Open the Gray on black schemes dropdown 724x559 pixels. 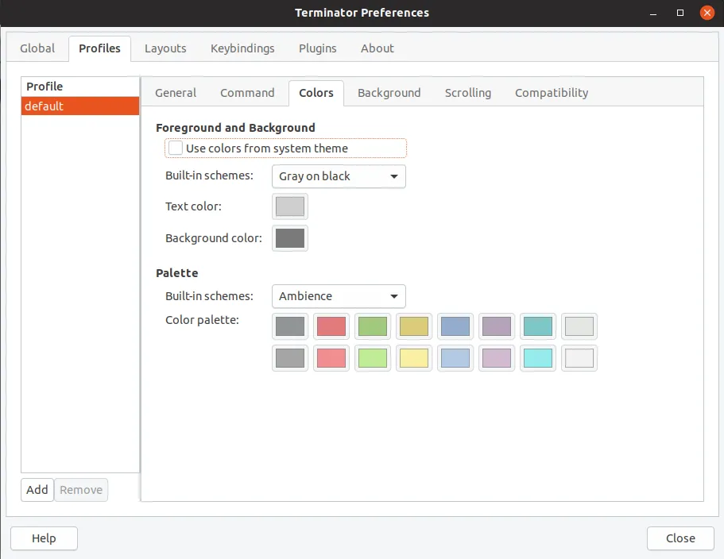coord(339,176)
